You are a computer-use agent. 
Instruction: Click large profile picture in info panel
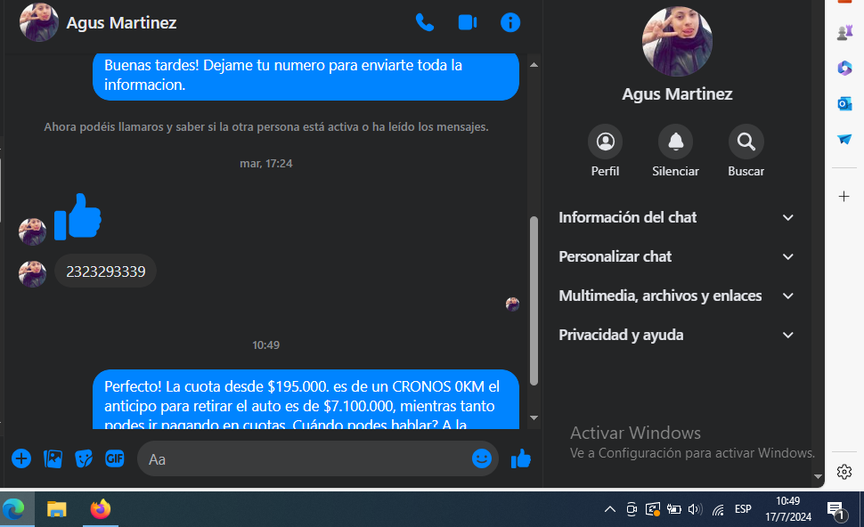click(x=677, y=41)
